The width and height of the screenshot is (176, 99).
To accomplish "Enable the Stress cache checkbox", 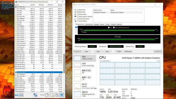I will click(78, 14).
